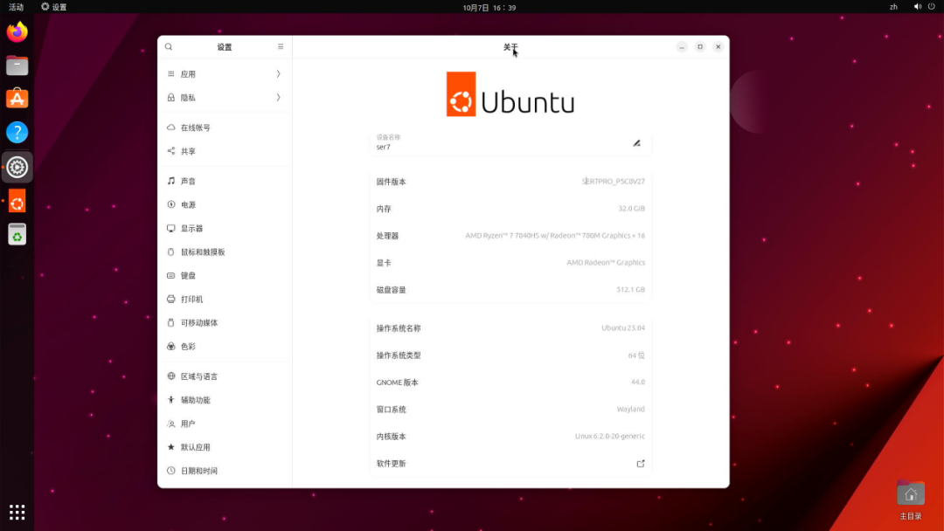This screenshot has height=531, width=944.
Task: Open the search in Settings via magnifier icon
Action: 168,46
